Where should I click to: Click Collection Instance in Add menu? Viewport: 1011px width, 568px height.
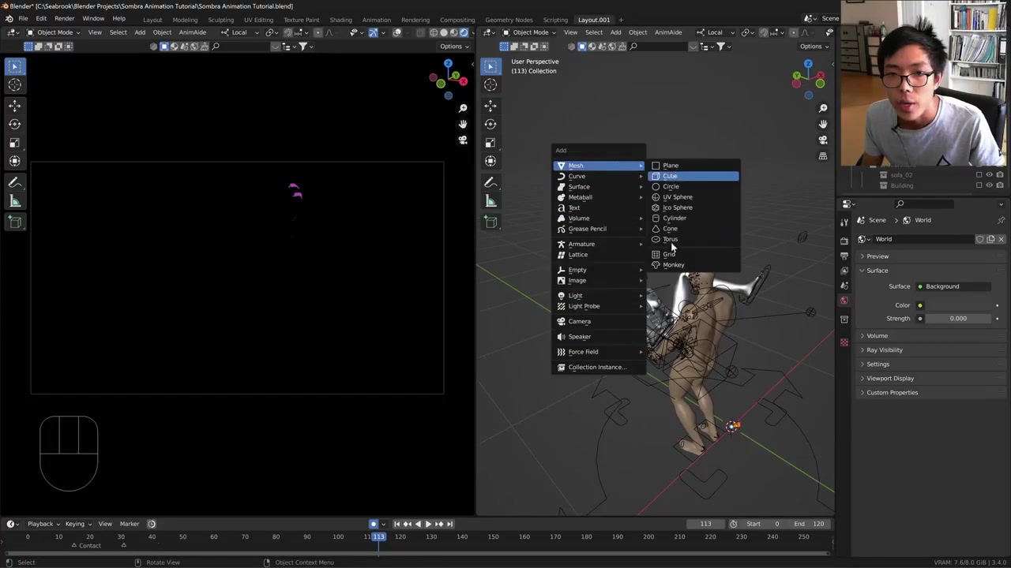(596, 367)
